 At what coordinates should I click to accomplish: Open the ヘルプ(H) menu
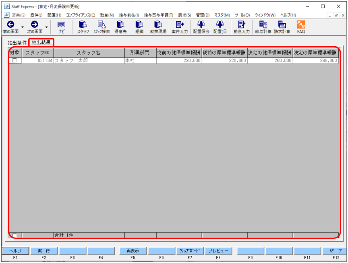(288, 15)
